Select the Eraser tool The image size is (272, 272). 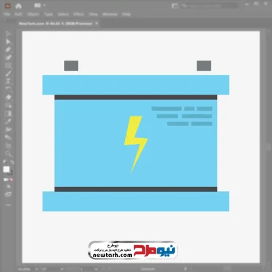[8, 97]
